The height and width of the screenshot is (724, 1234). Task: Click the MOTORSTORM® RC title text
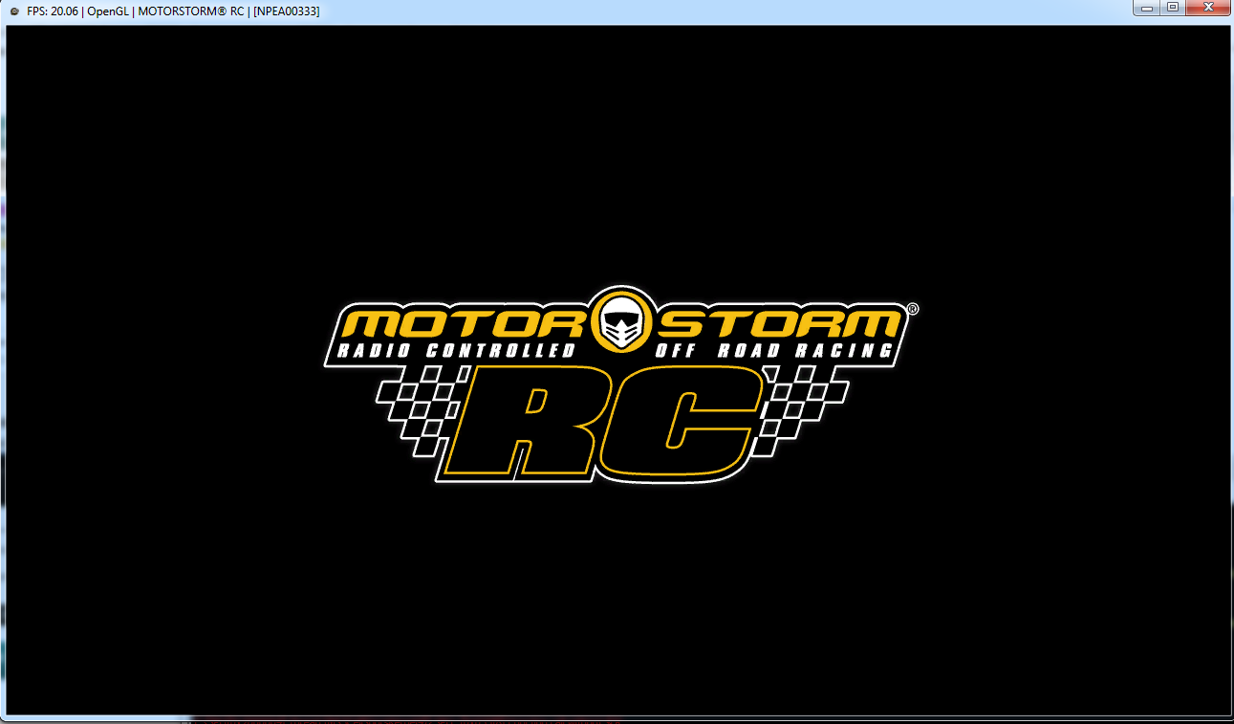pos(191,11)
